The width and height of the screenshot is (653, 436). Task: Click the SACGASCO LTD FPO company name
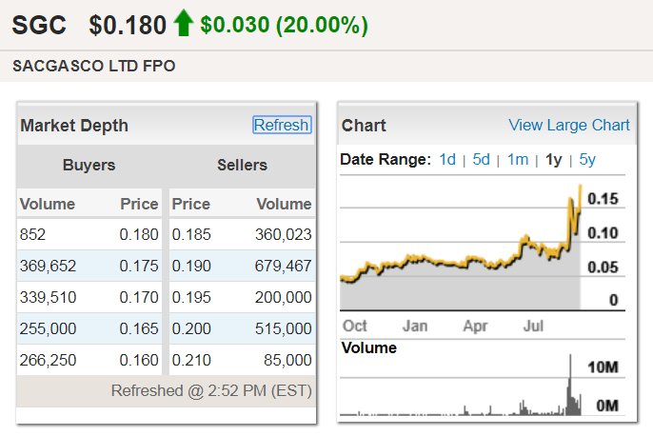click(x=94, y=66)
